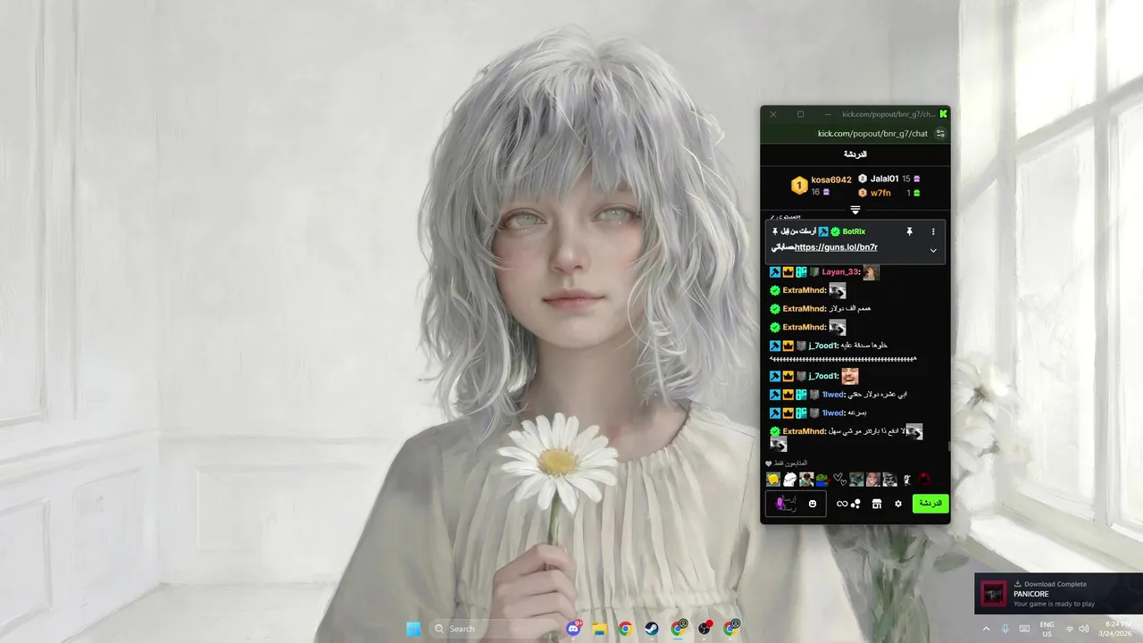Open Jalal01 in the leaderboard
Screen dimensions: 1143x643
pos(884,179)
